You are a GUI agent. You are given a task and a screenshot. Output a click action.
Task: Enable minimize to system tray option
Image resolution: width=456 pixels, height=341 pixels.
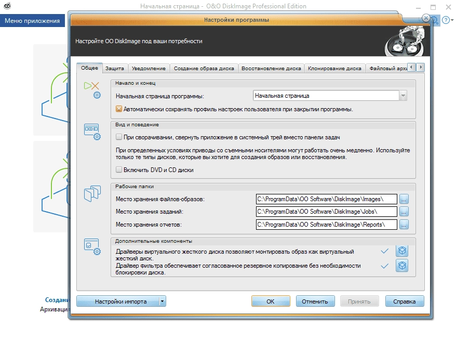coord(118,137)
